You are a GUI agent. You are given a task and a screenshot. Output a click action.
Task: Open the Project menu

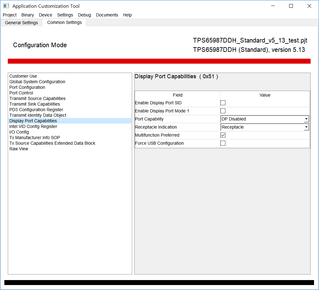pyautogui.click(x=10, y=15)
